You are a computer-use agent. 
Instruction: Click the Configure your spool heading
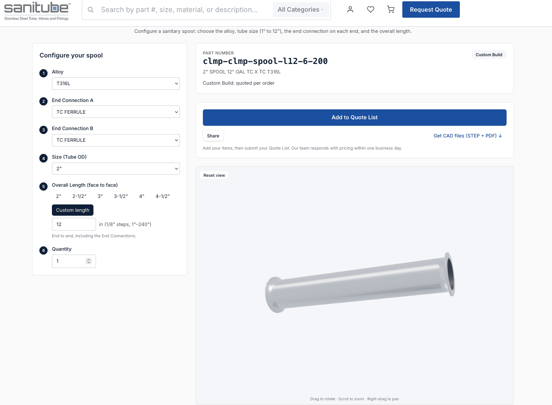point(71,55)
